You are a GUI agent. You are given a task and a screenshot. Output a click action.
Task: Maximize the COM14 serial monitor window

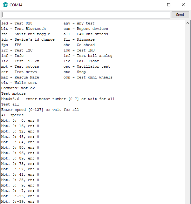tap(169, 5)
